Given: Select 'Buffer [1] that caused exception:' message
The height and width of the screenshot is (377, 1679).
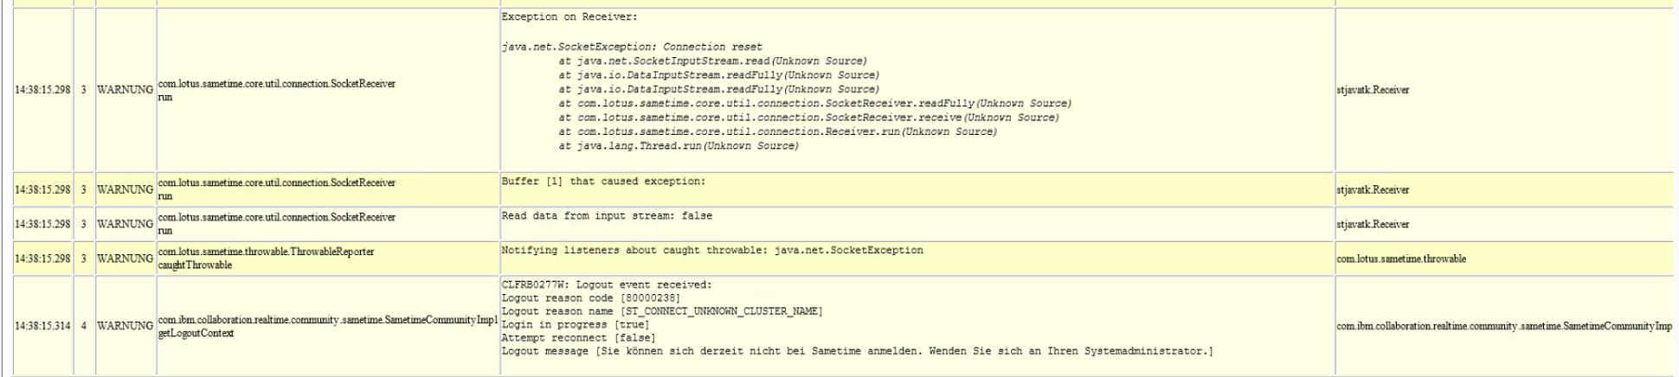Looking at the screenshot, I should pos(603,182).
